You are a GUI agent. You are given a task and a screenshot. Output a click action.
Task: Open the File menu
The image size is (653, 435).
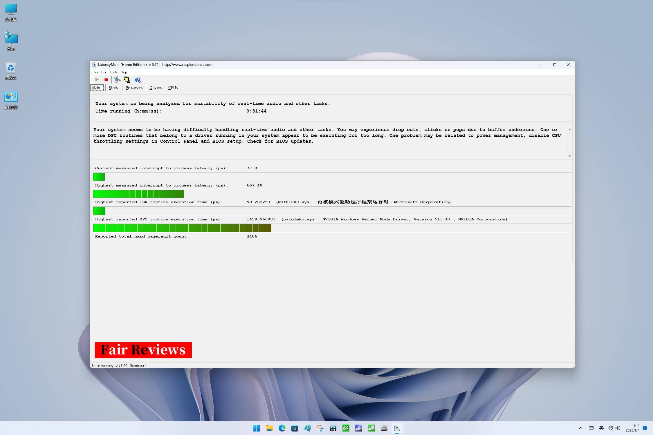[96, 72]
